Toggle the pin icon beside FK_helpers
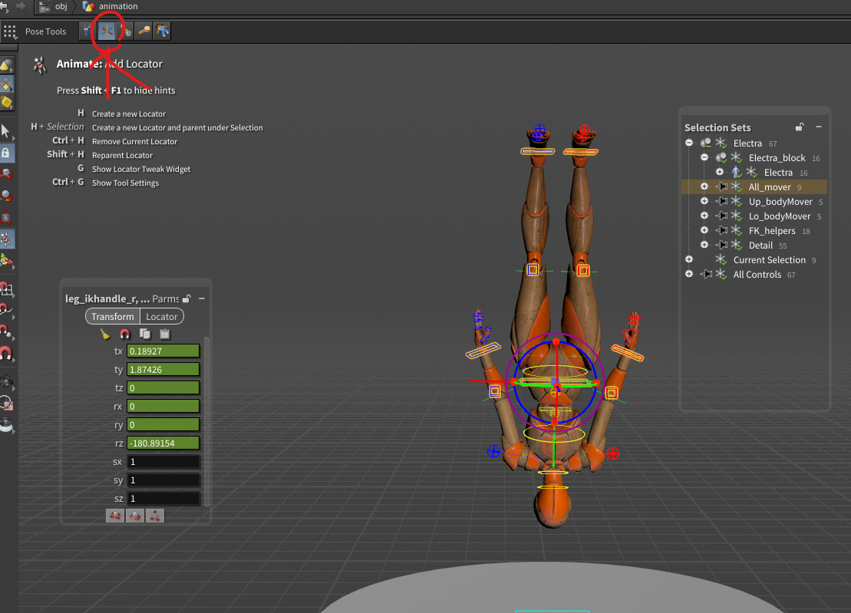851x613 pixels. click(721, 231)
